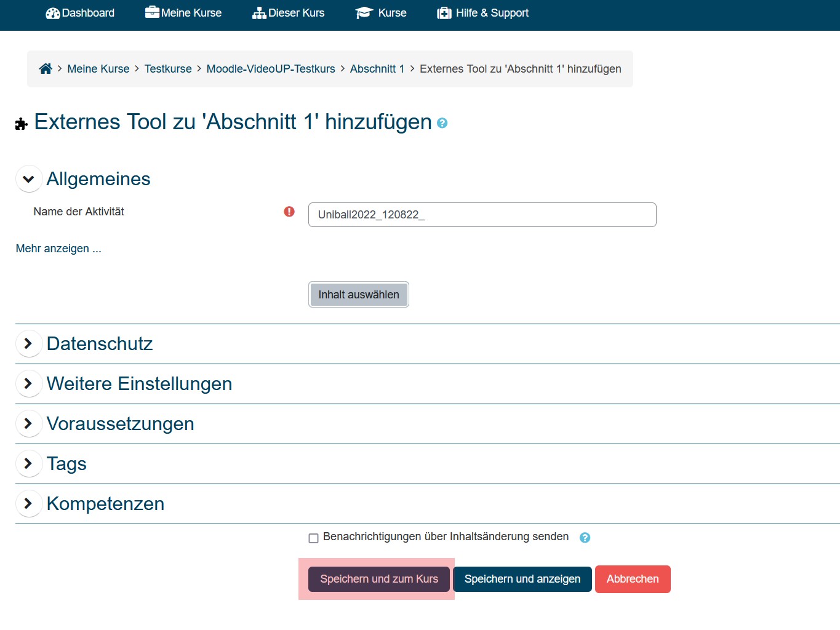Viewport: 840px width, 630px height.
Task: Click the Meine Kurse briefcase icon
Action: click(152, 12)
